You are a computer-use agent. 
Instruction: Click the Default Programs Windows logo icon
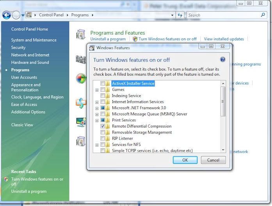coord(81,78)
